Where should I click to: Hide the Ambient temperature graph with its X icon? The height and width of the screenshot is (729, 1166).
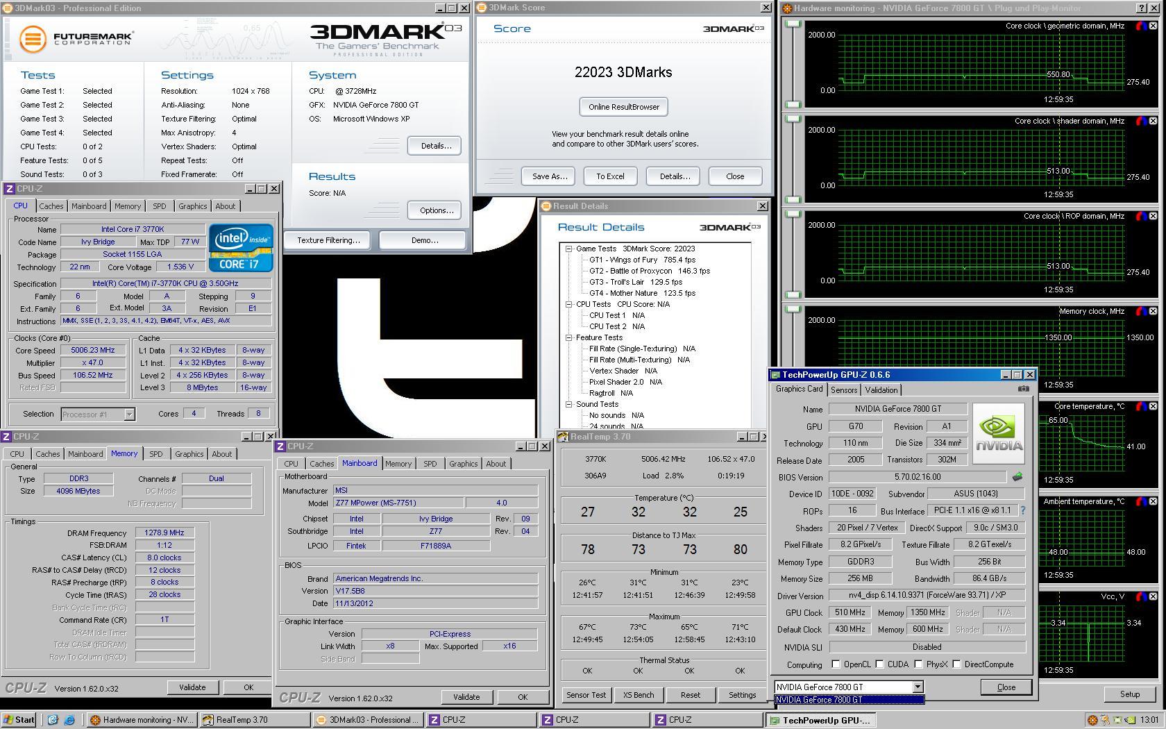tap(1153, 501)
